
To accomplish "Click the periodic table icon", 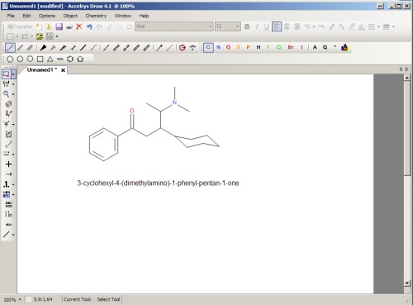I will click(50, 36).
